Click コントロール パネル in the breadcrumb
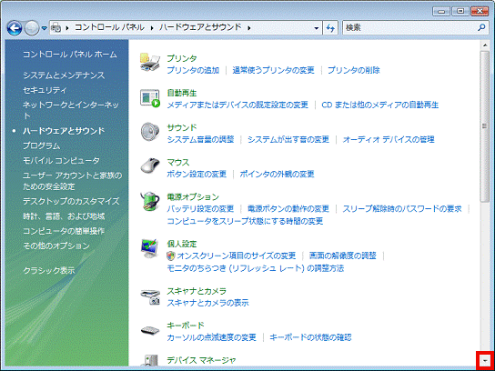Screen dimensions: 495x371 [x=109, y=27]
